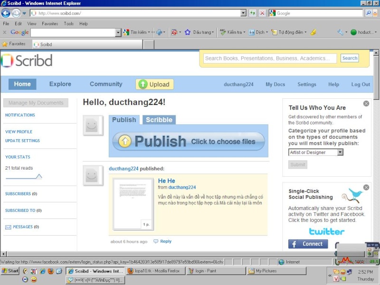Click the green Upload button
The width and height of the screenshot is (380, 285).
[x=154, y=85]
